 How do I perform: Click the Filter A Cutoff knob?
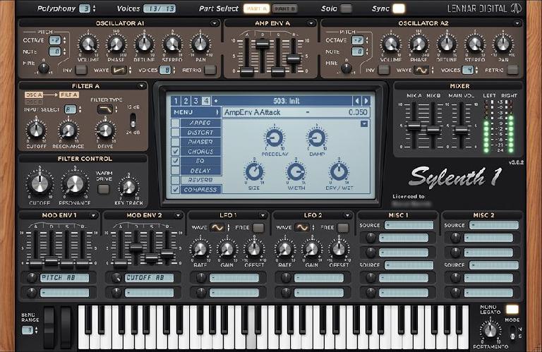pos(36,131)
